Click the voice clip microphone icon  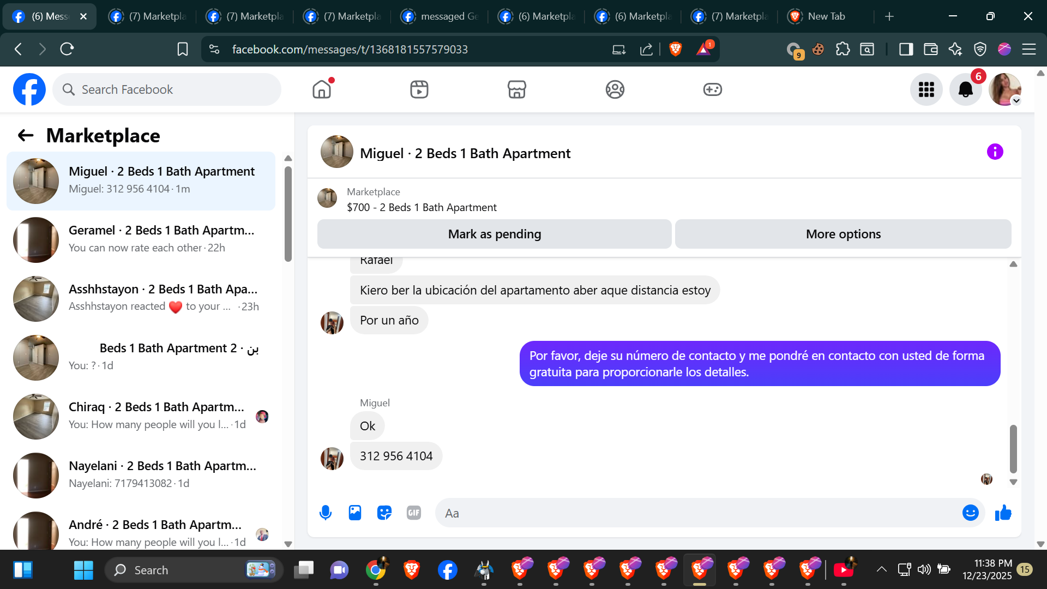pyautogui.click(x=326, y=513)
